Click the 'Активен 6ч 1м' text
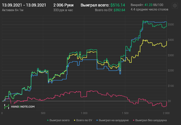The height and width of the screenshot is (125, 181). pyautogui.click(x=13, y=10)
